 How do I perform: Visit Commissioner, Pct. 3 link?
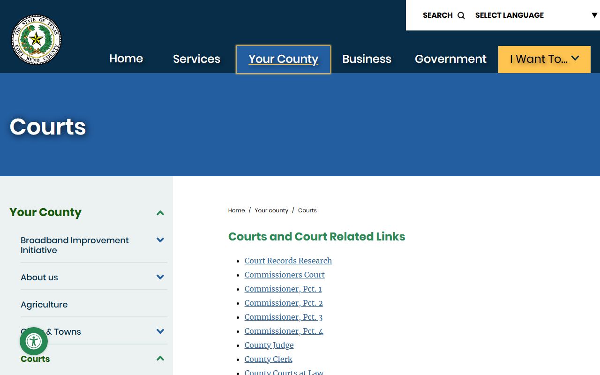click(x=284, y=317)
